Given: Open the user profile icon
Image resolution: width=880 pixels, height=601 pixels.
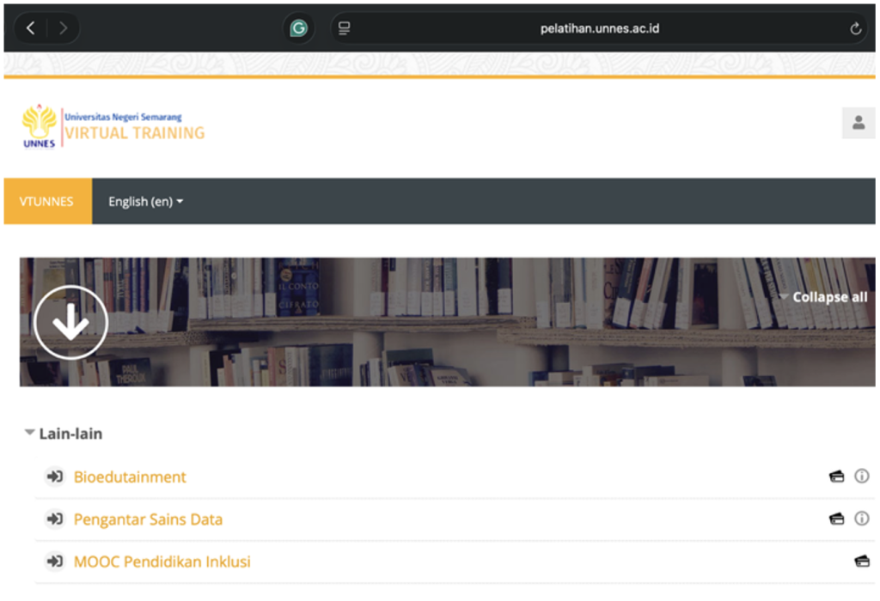Looking at the screenshot, I should click(x=858, y=123).
